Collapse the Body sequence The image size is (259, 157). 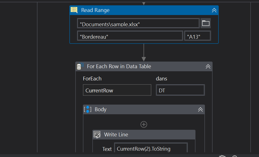tap(200, 110)
